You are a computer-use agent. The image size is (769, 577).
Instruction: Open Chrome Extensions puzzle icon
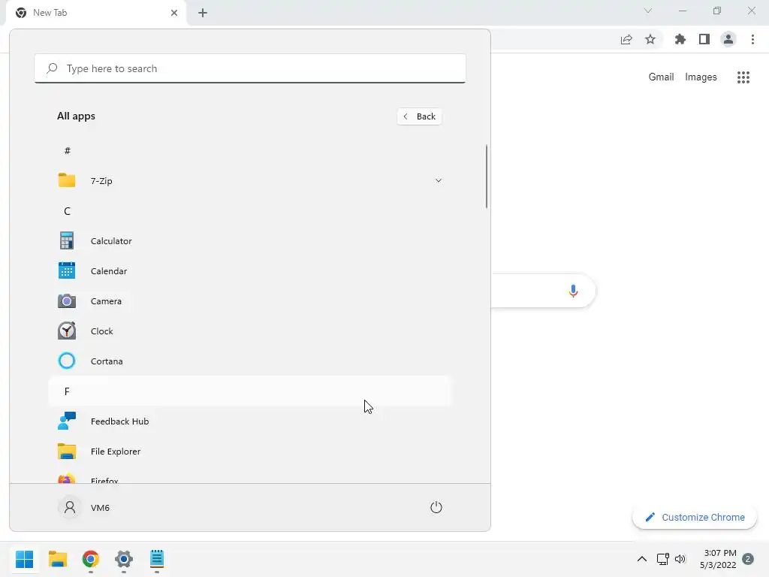(x=680, y=39)
